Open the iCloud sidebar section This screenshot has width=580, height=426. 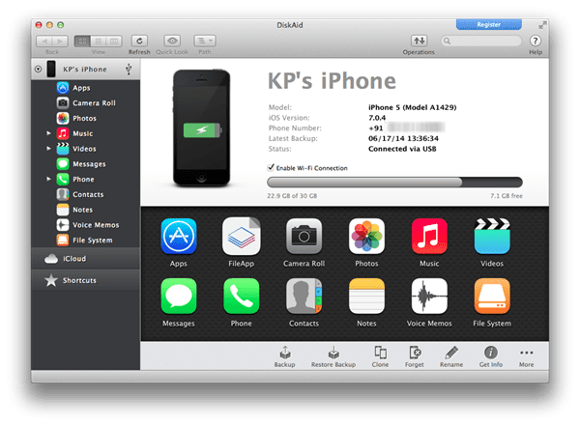click(x=86, y=259)
